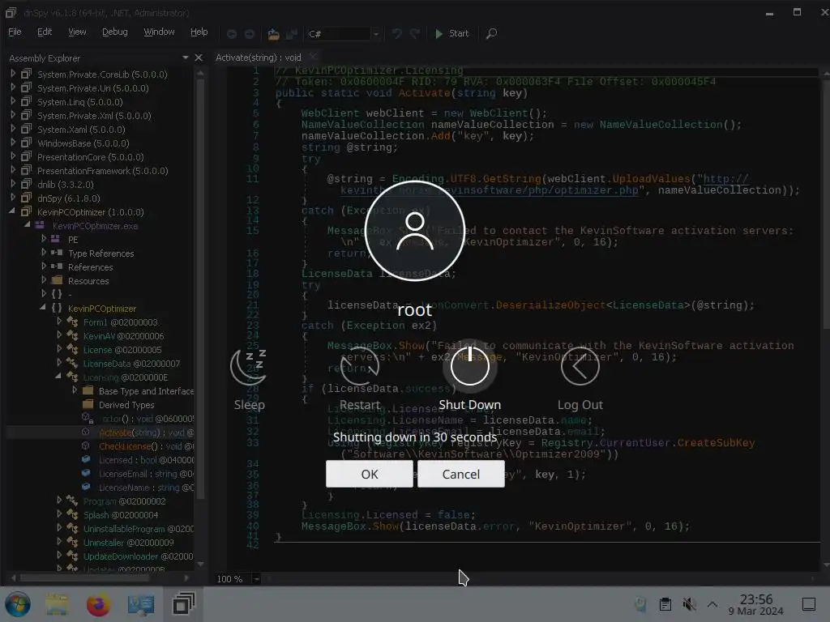
Task: Open the clipboard tray icon
Action: click(x=665, y=604)
